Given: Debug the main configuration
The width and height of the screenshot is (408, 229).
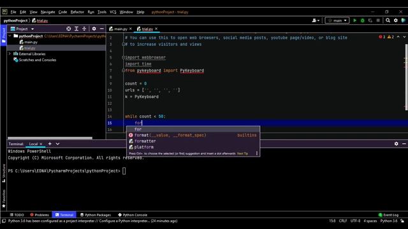Looking at the screenshot, I should click(363, 20).
